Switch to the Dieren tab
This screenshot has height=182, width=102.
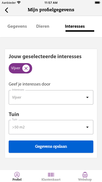[43, 26]
